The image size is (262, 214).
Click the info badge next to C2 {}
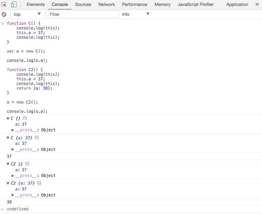pyautogui.click(x=27, y=164)
